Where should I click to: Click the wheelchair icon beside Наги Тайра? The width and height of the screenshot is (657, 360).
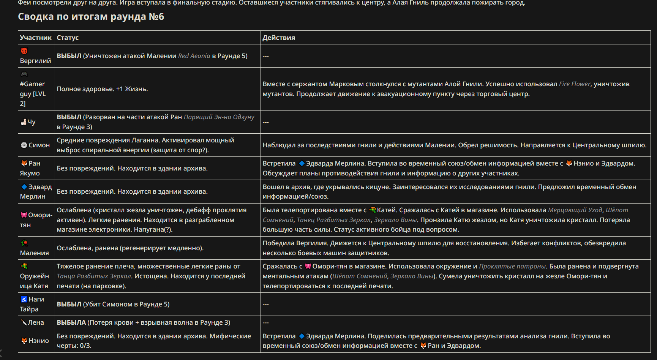[x=24, y=299]
